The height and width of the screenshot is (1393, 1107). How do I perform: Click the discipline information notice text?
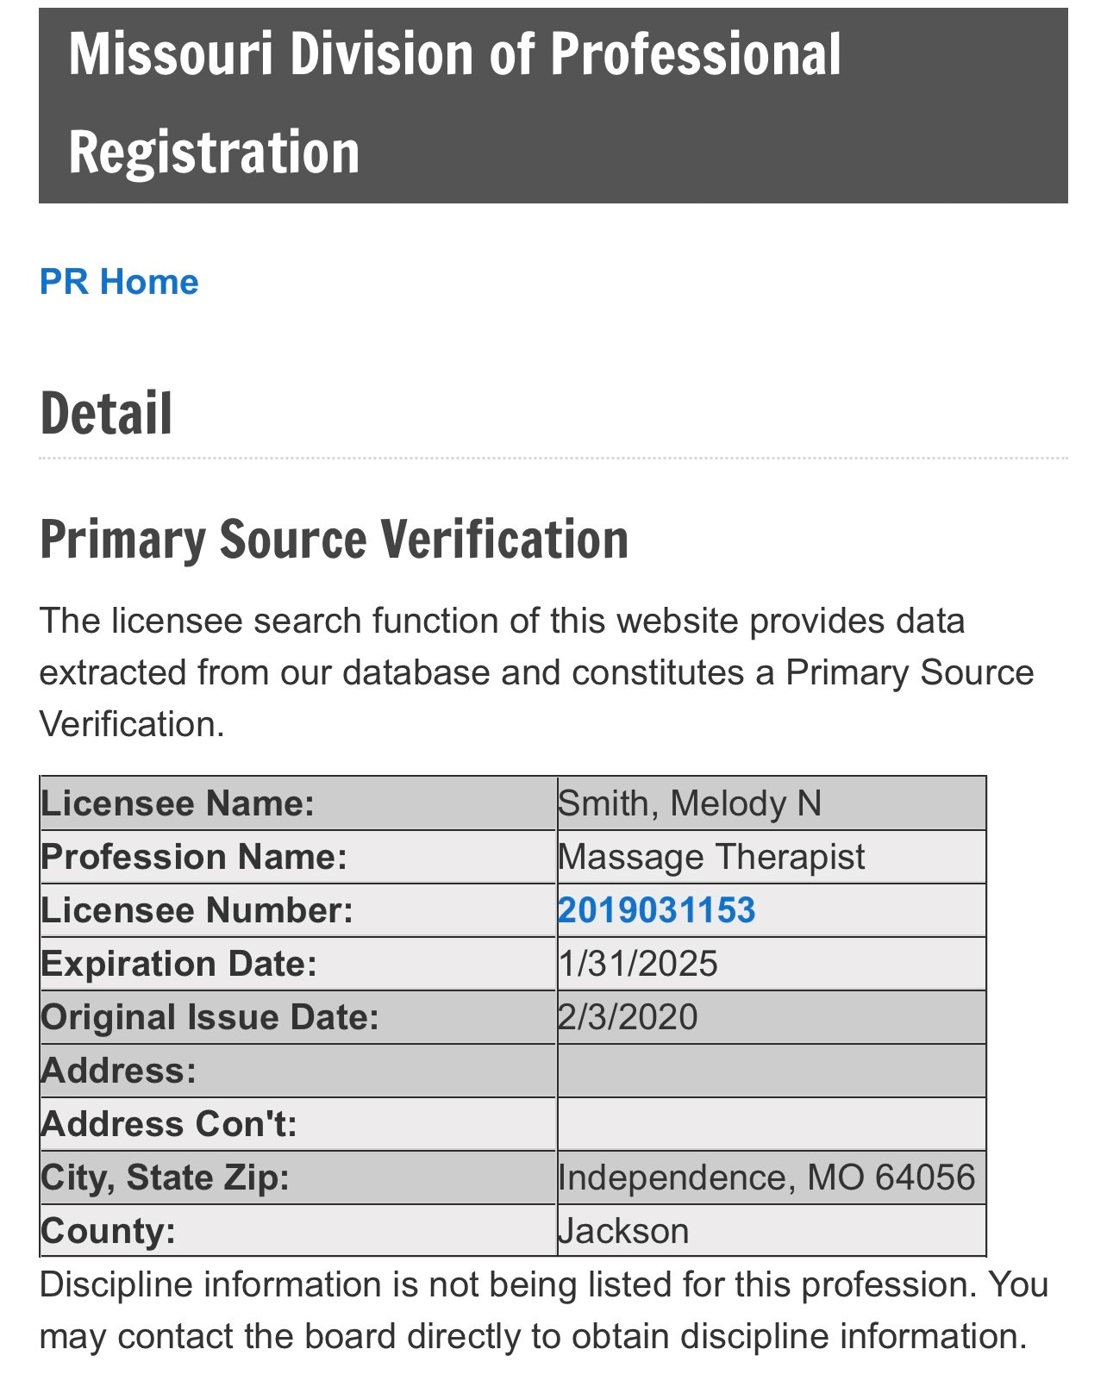tap(543, 1310)
